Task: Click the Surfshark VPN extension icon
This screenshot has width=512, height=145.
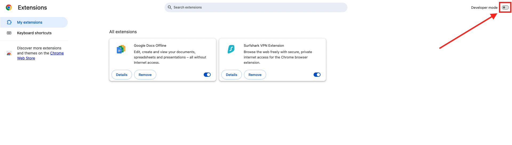Action: (x=231, y=49)
